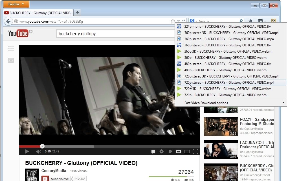Select the BUCKCHERRY Gluttony browser tab

pyautogui.click(x=38, y=13)
